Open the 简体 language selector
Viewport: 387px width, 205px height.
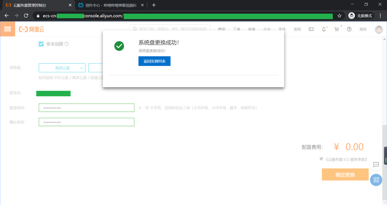coord(363,29)
